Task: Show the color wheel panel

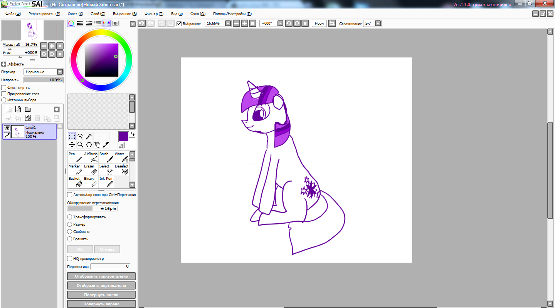Action: [71, 23]
